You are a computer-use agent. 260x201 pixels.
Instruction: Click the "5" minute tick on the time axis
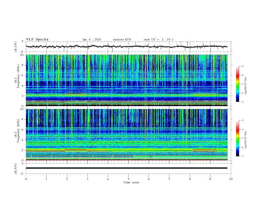tap(128, 179)
